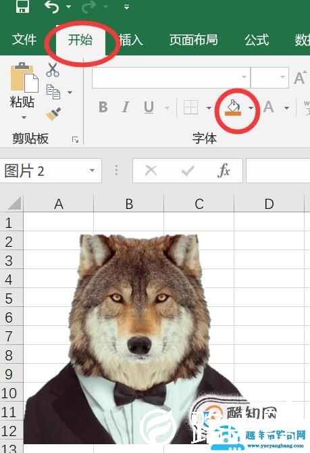The height and width of the screenshot is (453, 310).
Task: Open the Undo history dropdown arrow
Action: [68, 6]
